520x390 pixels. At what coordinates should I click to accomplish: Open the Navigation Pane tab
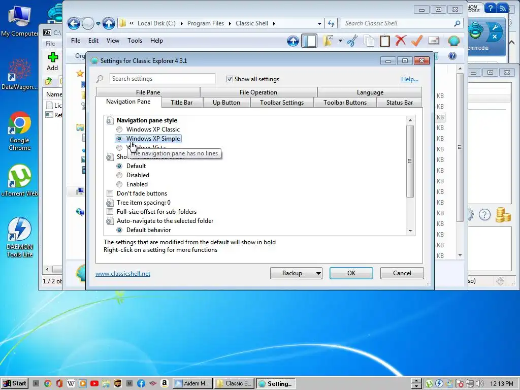(128, 102)
